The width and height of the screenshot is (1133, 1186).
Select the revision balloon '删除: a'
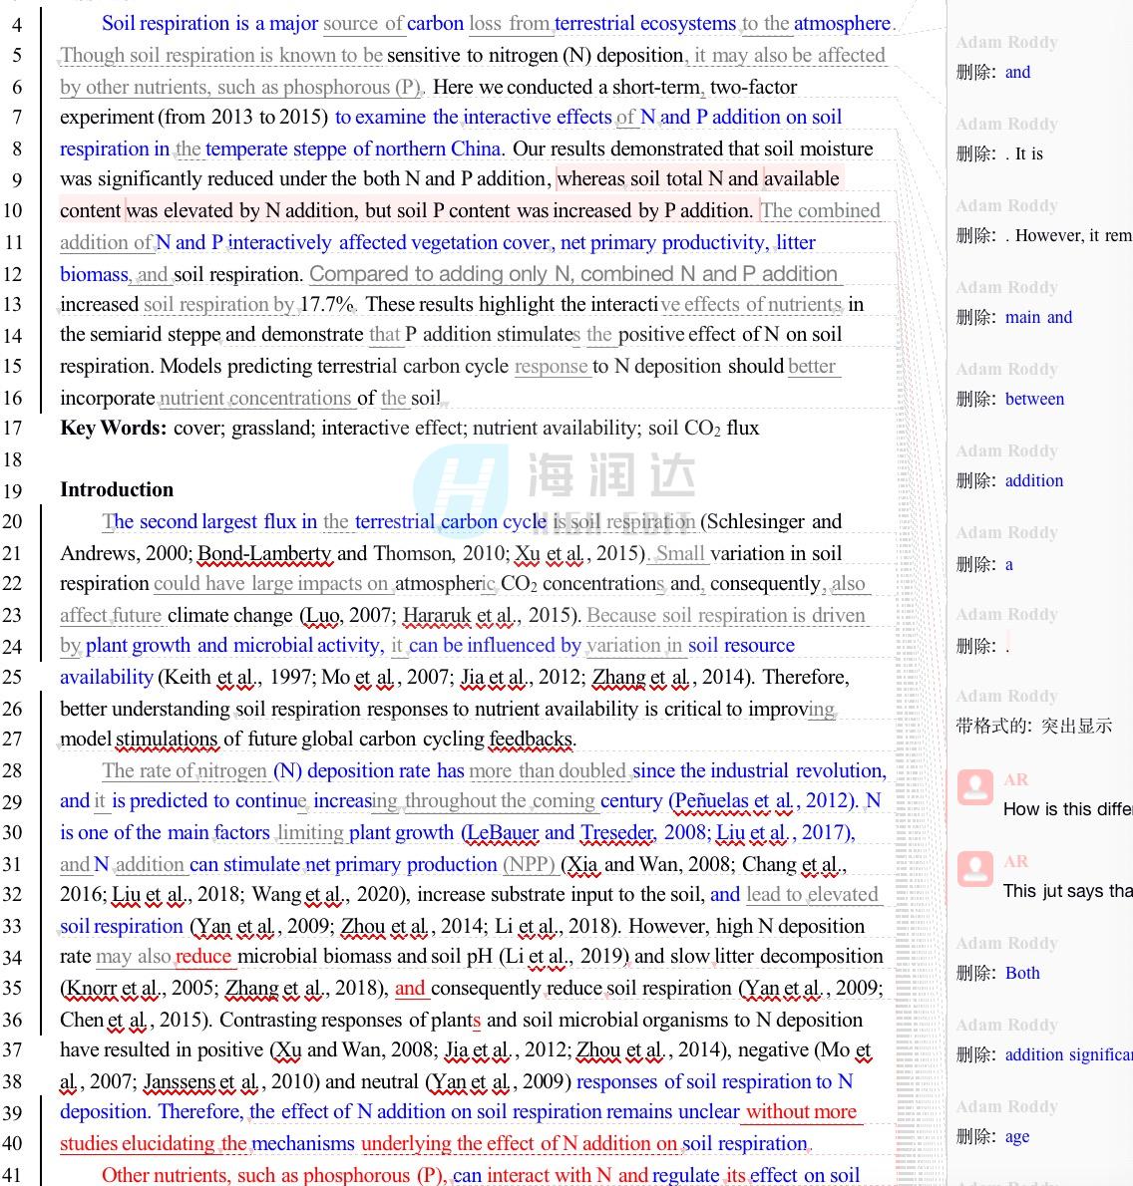(x=984, y=564)
